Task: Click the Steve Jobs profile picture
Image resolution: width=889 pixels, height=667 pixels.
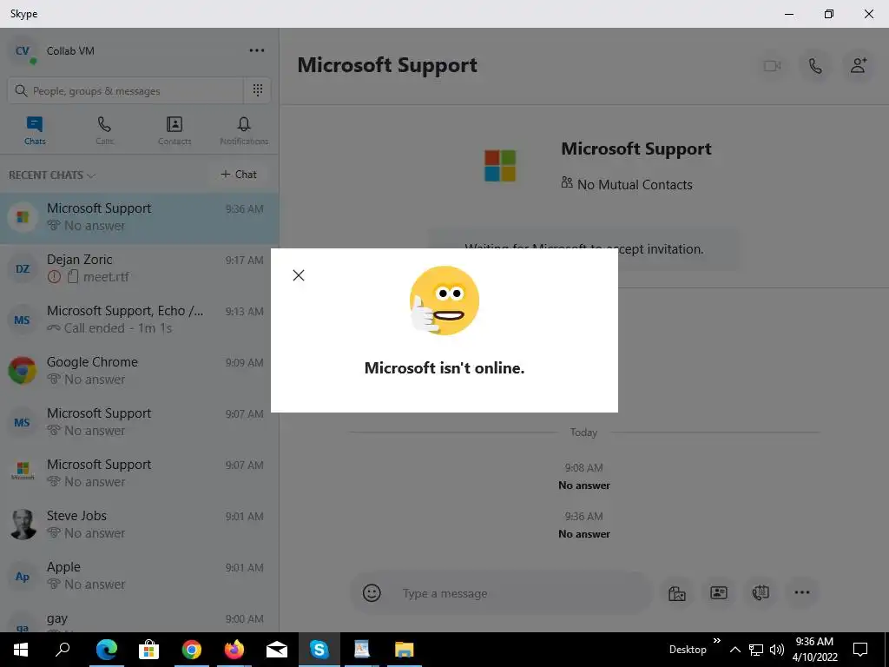Action: (23, 525)
